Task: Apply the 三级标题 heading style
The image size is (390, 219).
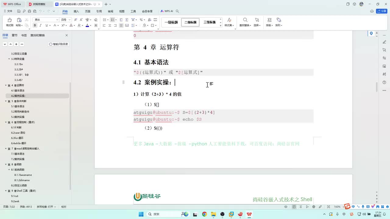Action: [210, 22]
